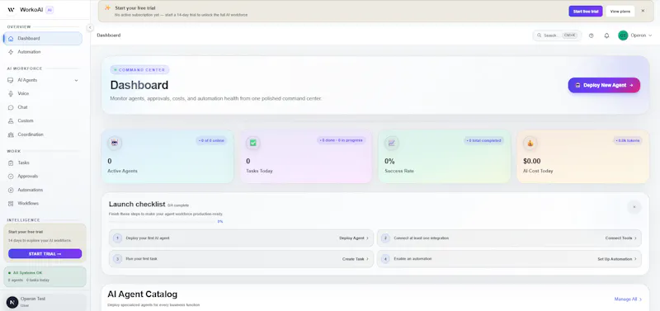Click step 4 number circle
The height and width of the screenshot is (311, 660).
point(385,259)
